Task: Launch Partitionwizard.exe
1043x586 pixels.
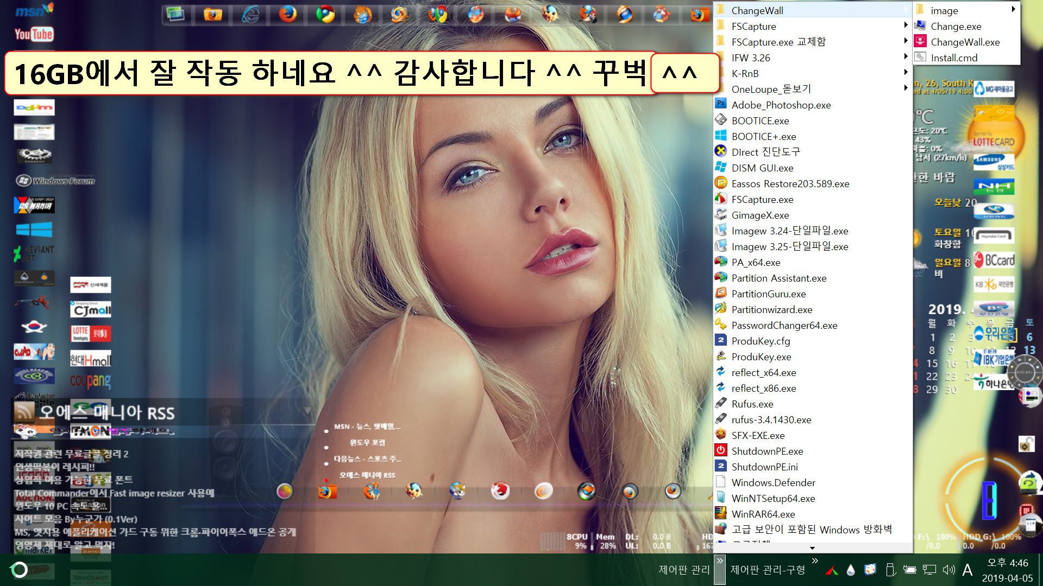Action: [813, 309]
